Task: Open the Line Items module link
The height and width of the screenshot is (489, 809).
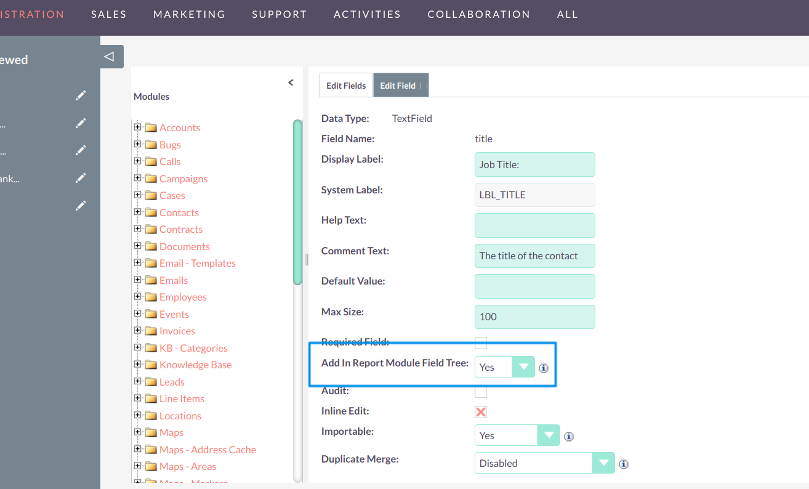Action: pyautogui.click(x=182, y=398)
